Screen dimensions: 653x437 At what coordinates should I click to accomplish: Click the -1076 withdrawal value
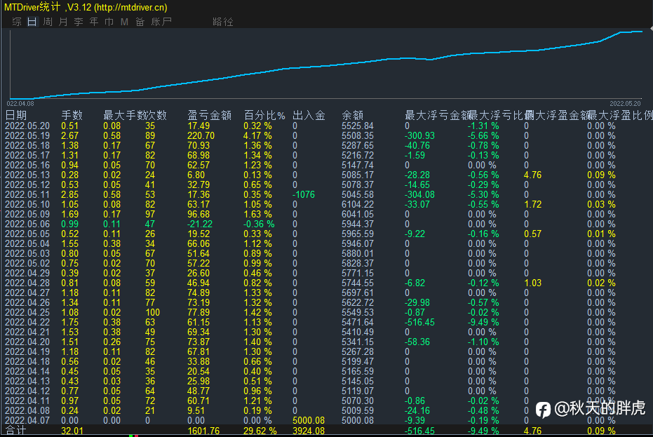[304, 194]
